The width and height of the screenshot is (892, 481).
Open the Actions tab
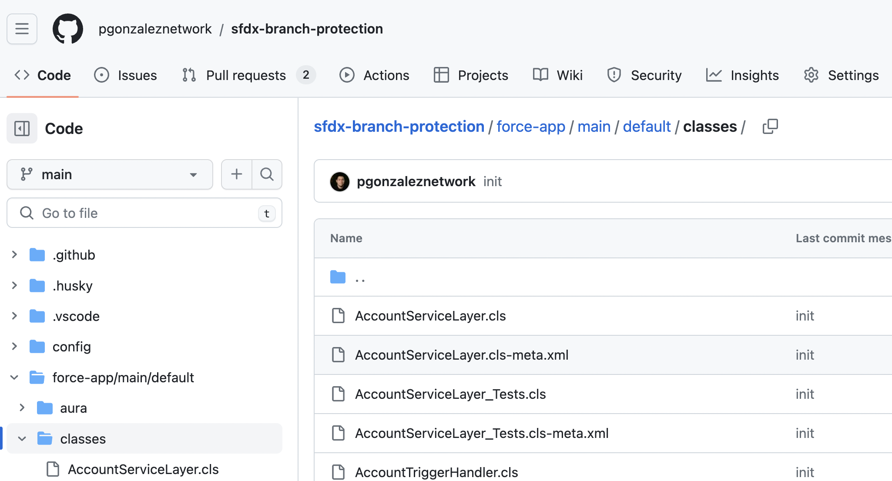coord(374,75)
